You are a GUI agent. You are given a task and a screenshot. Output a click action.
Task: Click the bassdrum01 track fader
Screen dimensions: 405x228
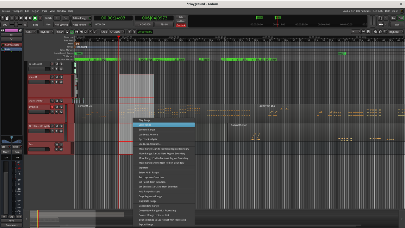pos(39,69)
